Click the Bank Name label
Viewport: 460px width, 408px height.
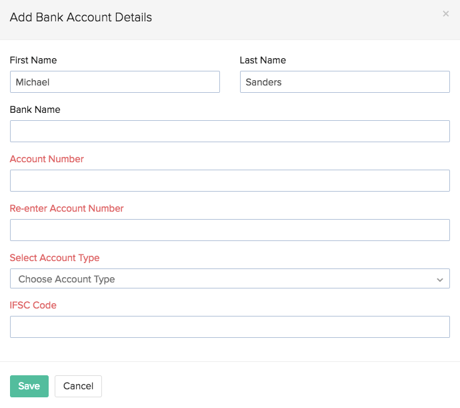point(35,110)
